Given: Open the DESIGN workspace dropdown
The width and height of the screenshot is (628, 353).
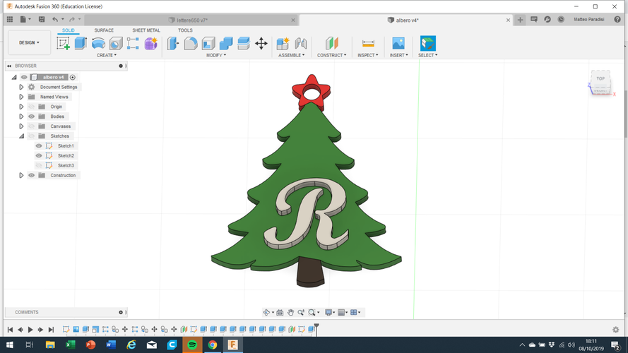Looking at the screenshot, I should tap(29, 42).
